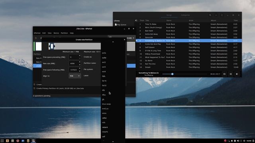Switch to the Categories tab

(x=185, y=15)
